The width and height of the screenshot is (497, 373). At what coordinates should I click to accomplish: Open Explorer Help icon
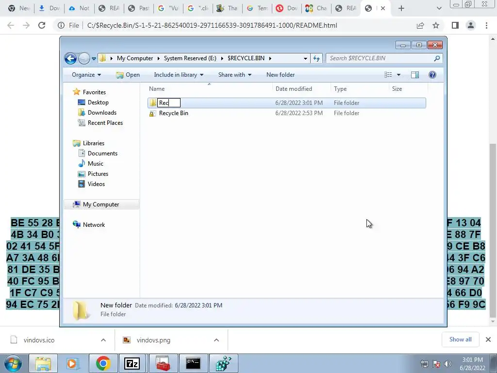pyautogui.click(x=432, y=75)
